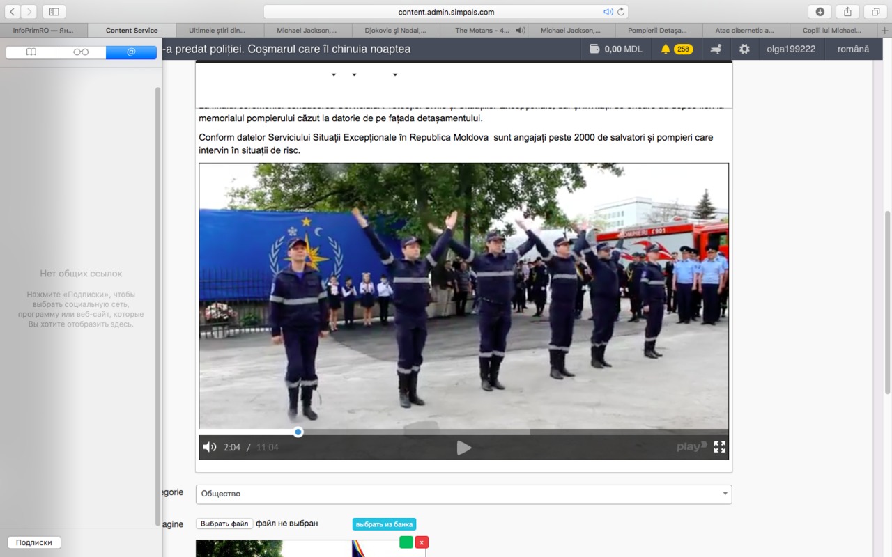The width and height of the screenshot is (892, 557).
Task: Click the play logo in the video controls
Action: click(692, 447)
